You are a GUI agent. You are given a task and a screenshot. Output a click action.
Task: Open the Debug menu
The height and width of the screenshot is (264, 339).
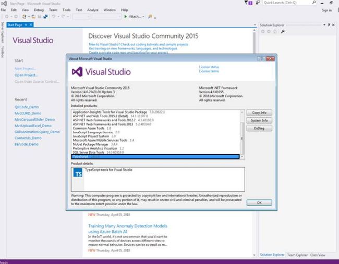[39, 10]
